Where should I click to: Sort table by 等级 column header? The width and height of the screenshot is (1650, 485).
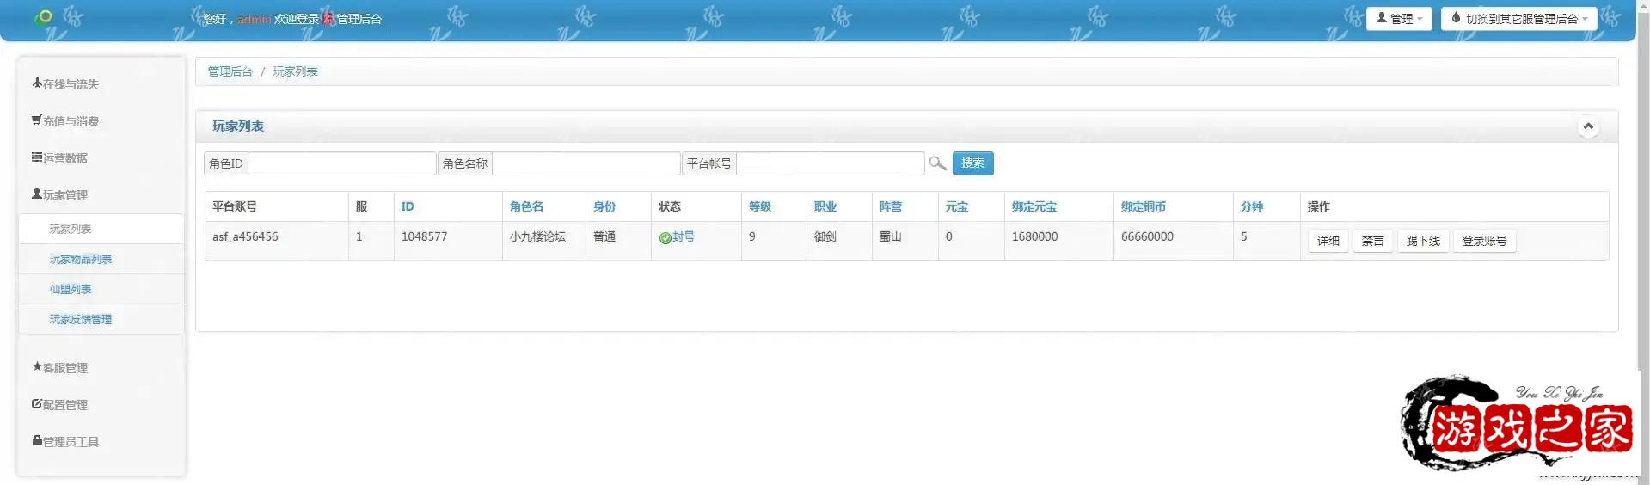pyautogui.click(x=759, y=206)
